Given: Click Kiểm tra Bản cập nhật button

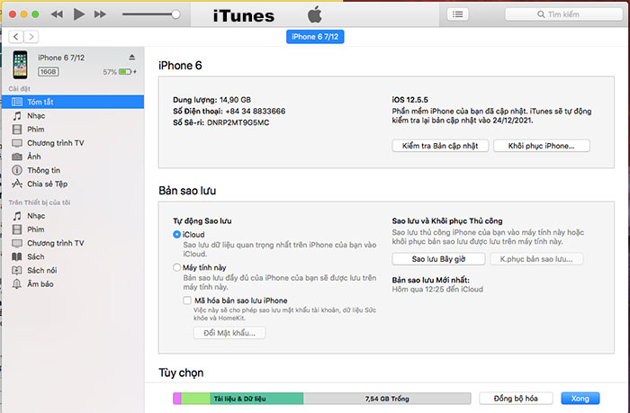Looking at the screenshot, I should click(440, 146).
